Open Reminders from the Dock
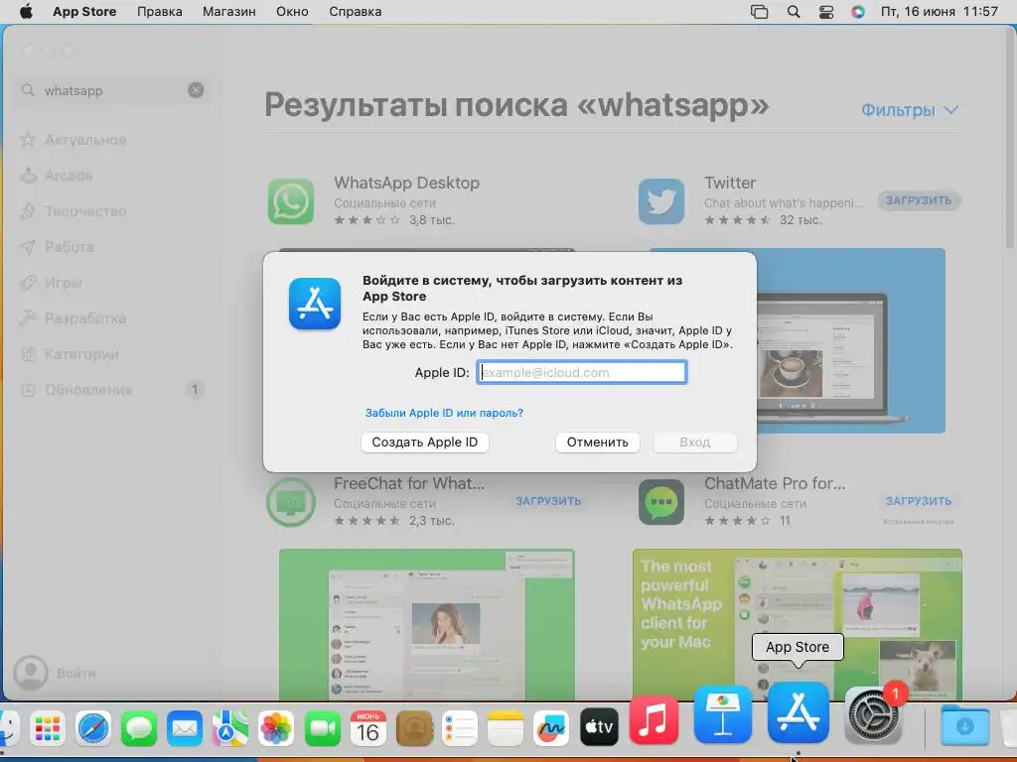1017x762 pixels. point(459,727)
